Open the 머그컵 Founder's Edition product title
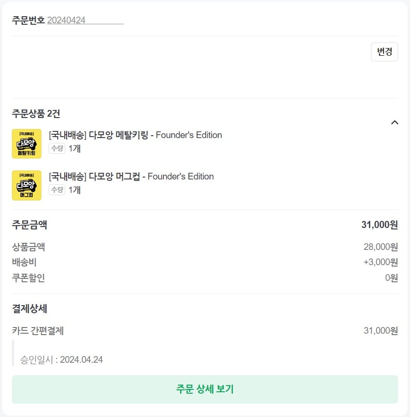Screen dimensions: 410x417 (131, 177)
